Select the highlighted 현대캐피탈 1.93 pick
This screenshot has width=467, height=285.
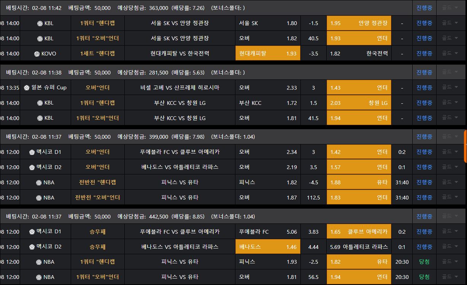pyautogui.click(x=268, y=54)
